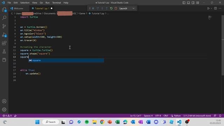Click the errors and warnings status indicator
The height and width of the screenshot is (126, 224).
pyautogui.click(x=7, y=116)
